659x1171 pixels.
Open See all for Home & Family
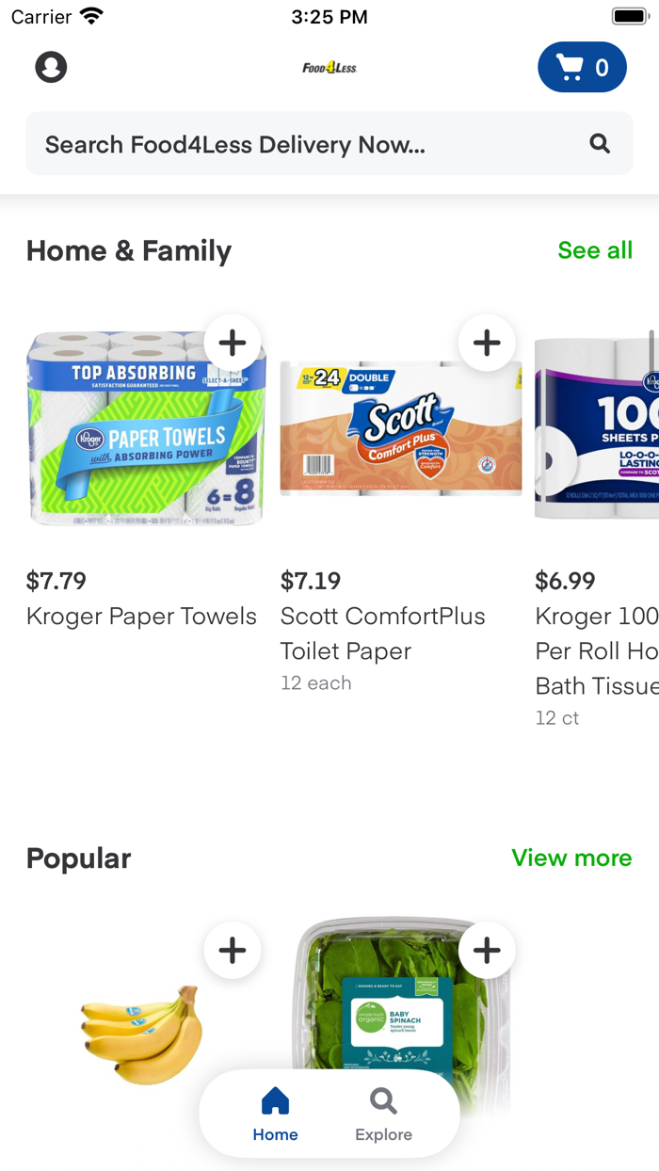tap(595, 250)
